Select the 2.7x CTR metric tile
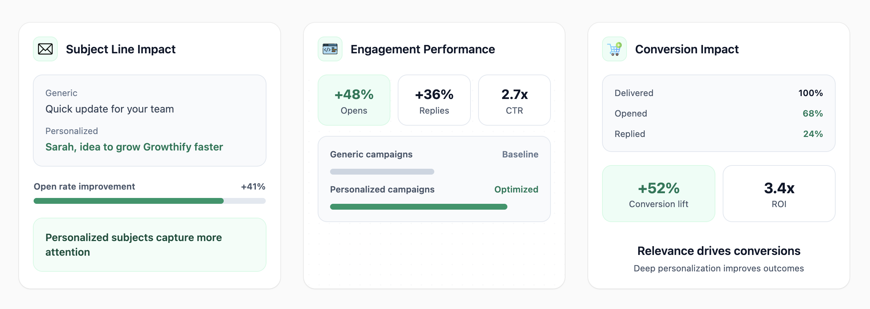This screenshot has width=870, height=309. [514, 100]
